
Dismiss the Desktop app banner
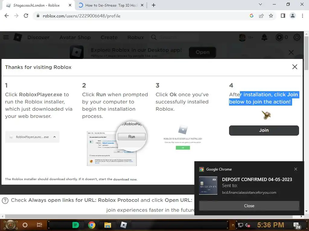(x=291, y=52)
